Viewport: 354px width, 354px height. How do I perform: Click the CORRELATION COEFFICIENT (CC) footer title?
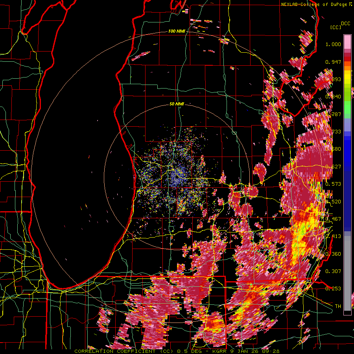pyautogui.click(x=125, y=351)
